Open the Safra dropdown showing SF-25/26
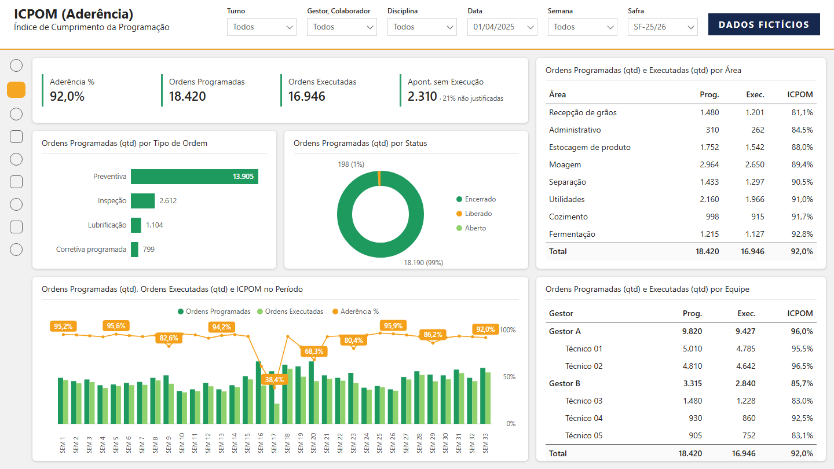Viewport: 834px width, 469px height. pyautogui.click(x=663, y=27)
